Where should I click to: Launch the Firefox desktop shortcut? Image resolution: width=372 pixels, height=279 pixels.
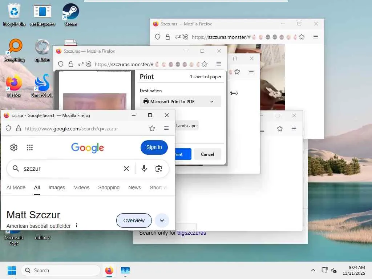(x=14, y=86)
